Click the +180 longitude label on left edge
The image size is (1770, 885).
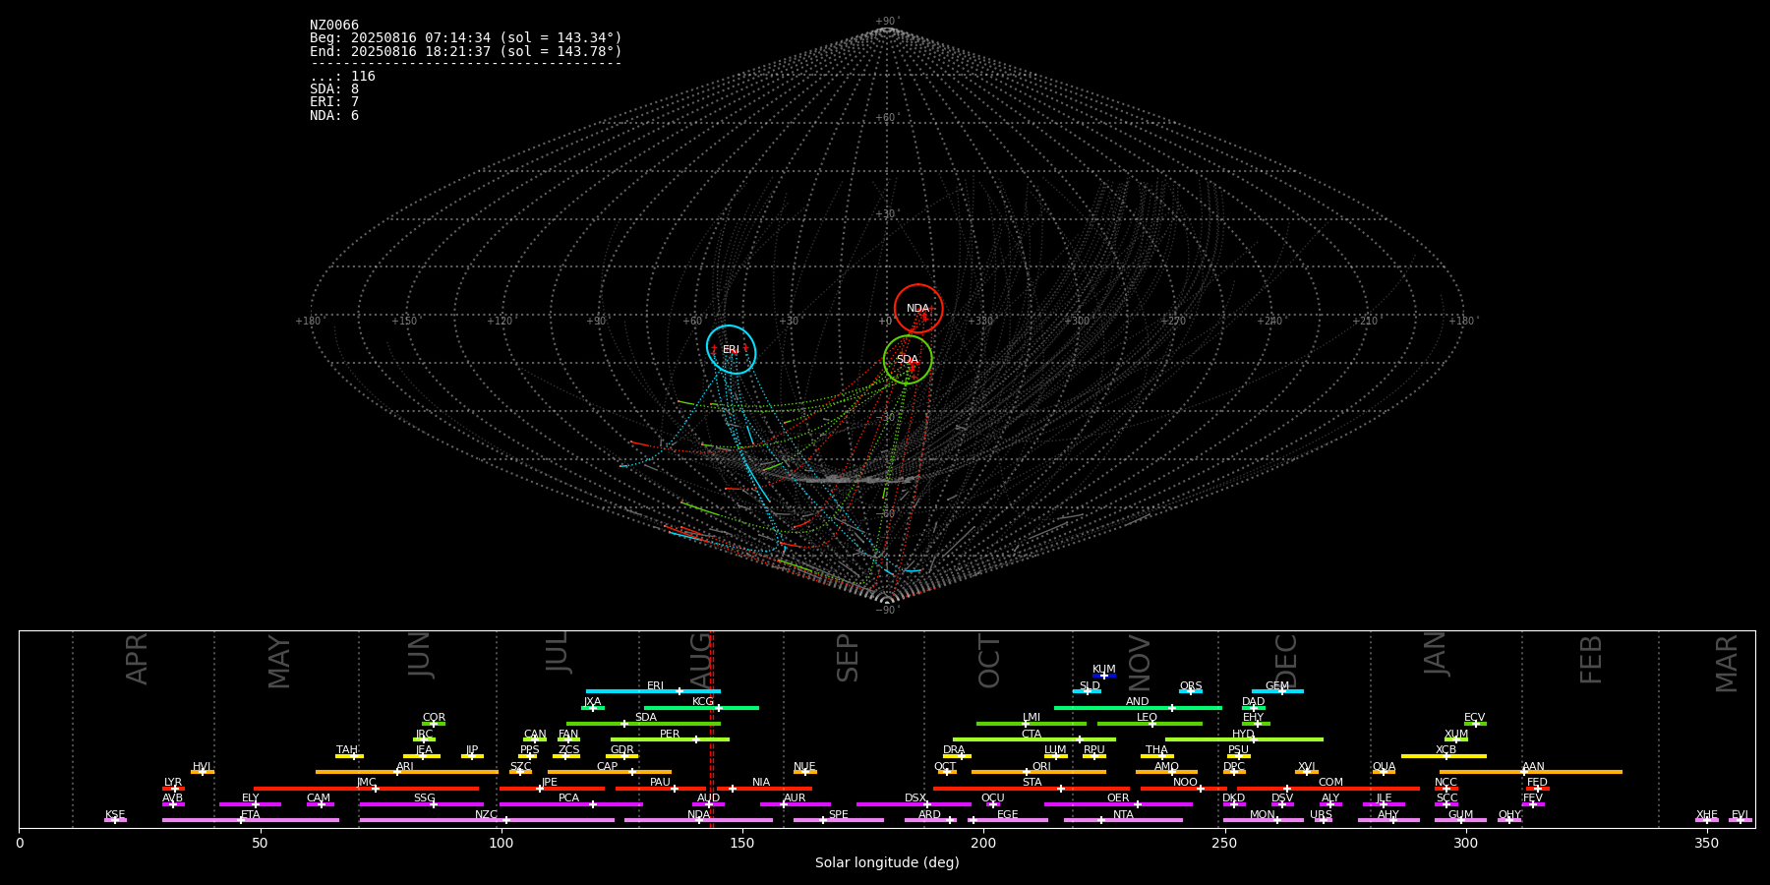click(309, 321)
